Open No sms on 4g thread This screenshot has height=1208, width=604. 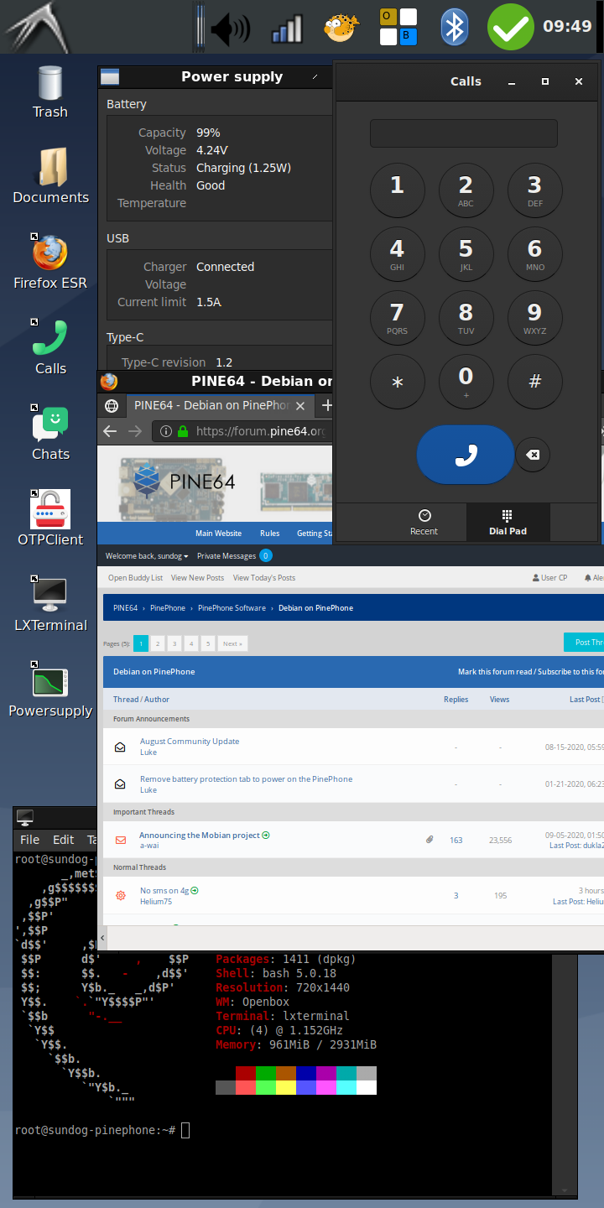click(164, 891)
